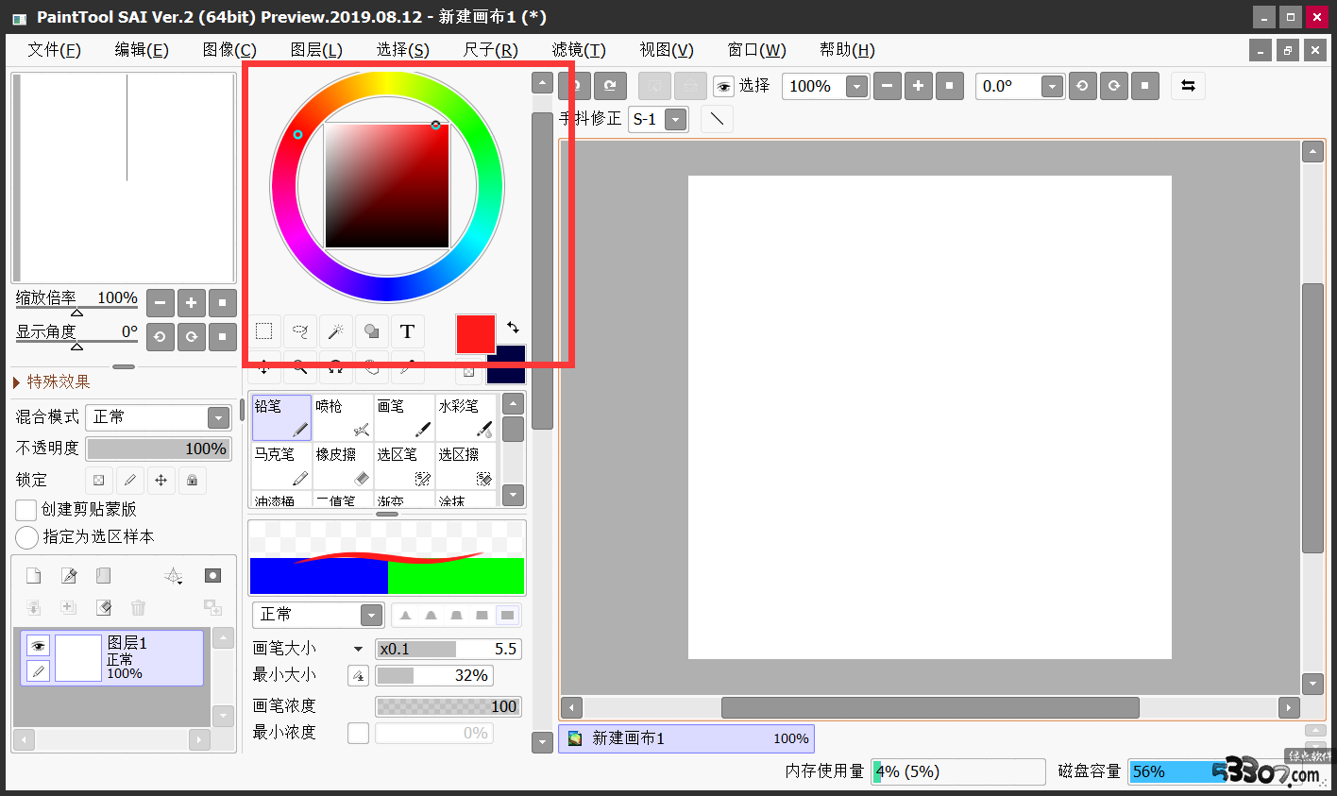This screenshot has height=796, width=1337.
Task: Zoom out from navigator minus button
Action: (x=160, y=303)
